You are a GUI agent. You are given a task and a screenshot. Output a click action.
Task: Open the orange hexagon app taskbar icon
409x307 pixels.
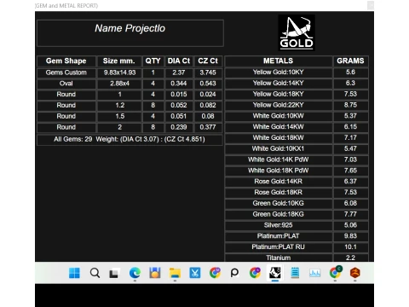tap(355, 273)
